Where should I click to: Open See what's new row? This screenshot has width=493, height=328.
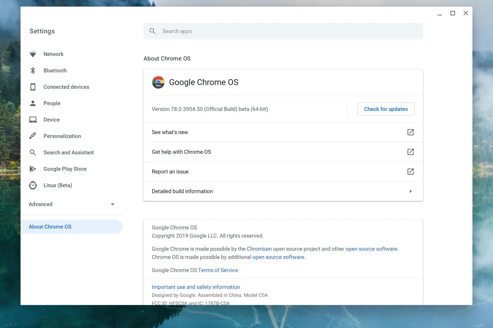283,132
